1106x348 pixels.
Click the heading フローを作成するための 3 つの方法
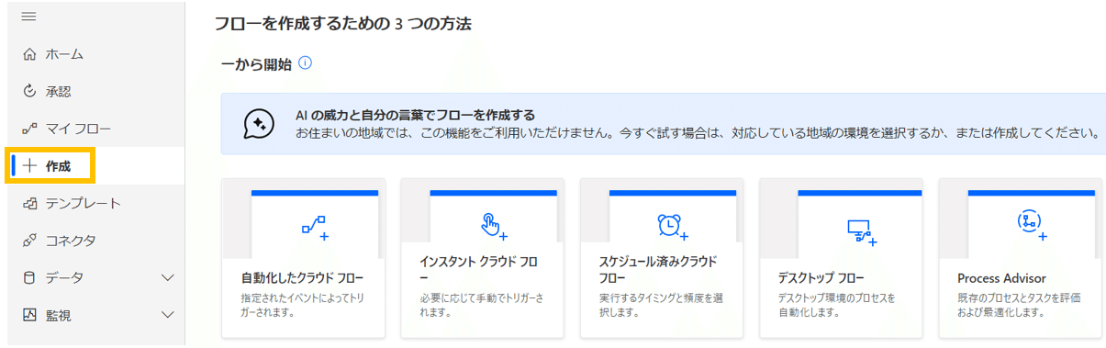coord(343,24)
